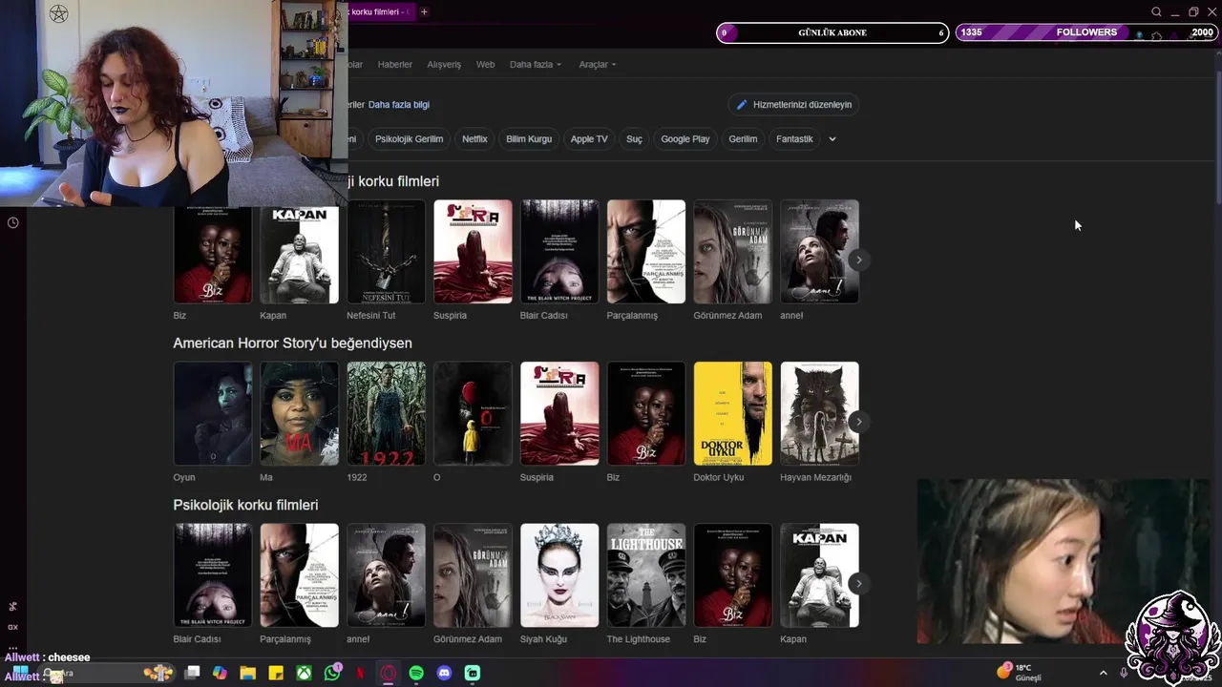Select the Apple TV filter chip

[x=589, y=139]
